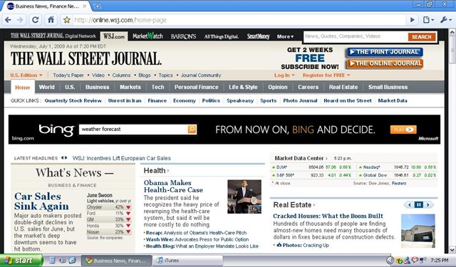Open Quarterly Stock Review quick link
This screenshot has height=267, width=456.
[73, 100]
